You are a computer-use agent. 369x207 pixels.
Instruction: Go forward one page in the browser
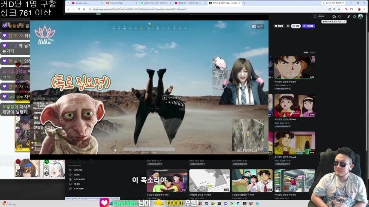pyautogui.click(x=74, y=9)
